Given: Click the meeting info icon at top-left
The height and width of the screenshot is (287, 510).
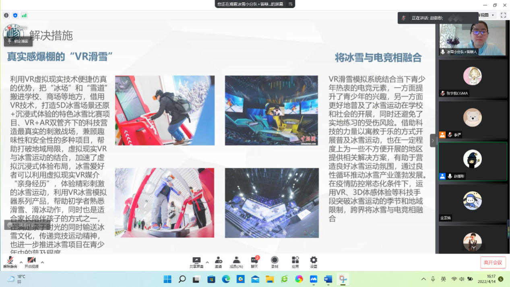Looking at the screenshot, I should click(6, 15).
